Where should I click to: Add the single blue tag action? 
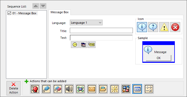click(x=46, y=89)
